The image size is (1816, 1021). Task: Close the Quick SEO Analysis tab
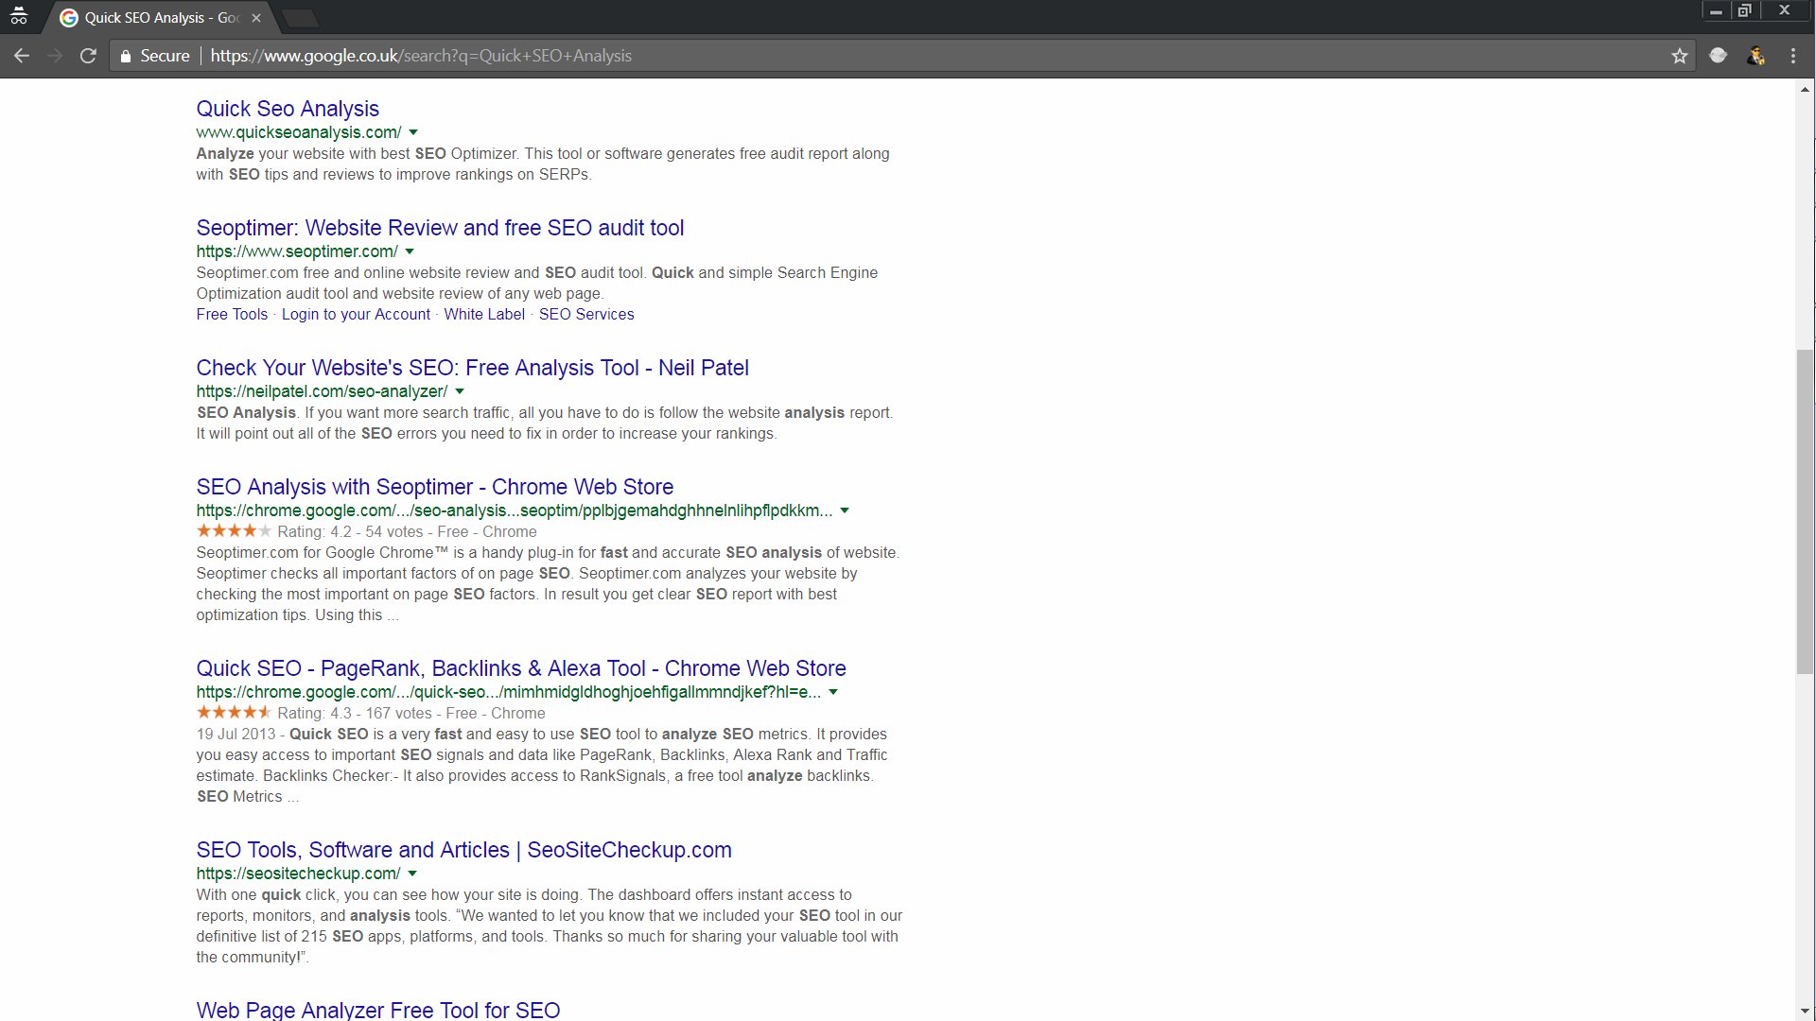pyautogui.click(x=256, y=18)
